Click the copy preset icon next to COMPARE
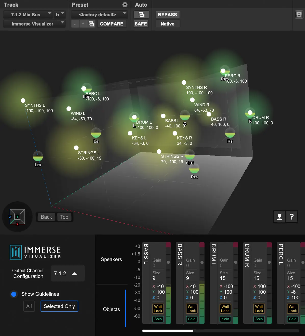305x336 pixels. pyautogui.click(x=91, y=24)
